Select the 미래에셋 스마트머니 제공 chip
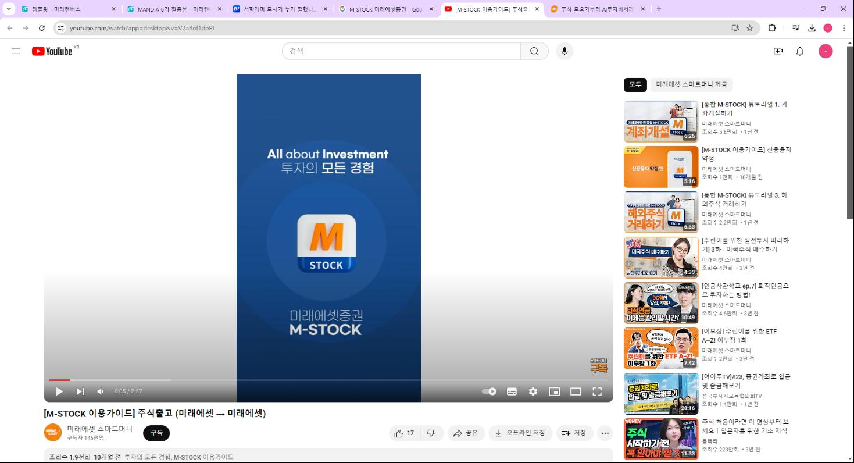The image size is (854, 463). (x=691, y=84)
